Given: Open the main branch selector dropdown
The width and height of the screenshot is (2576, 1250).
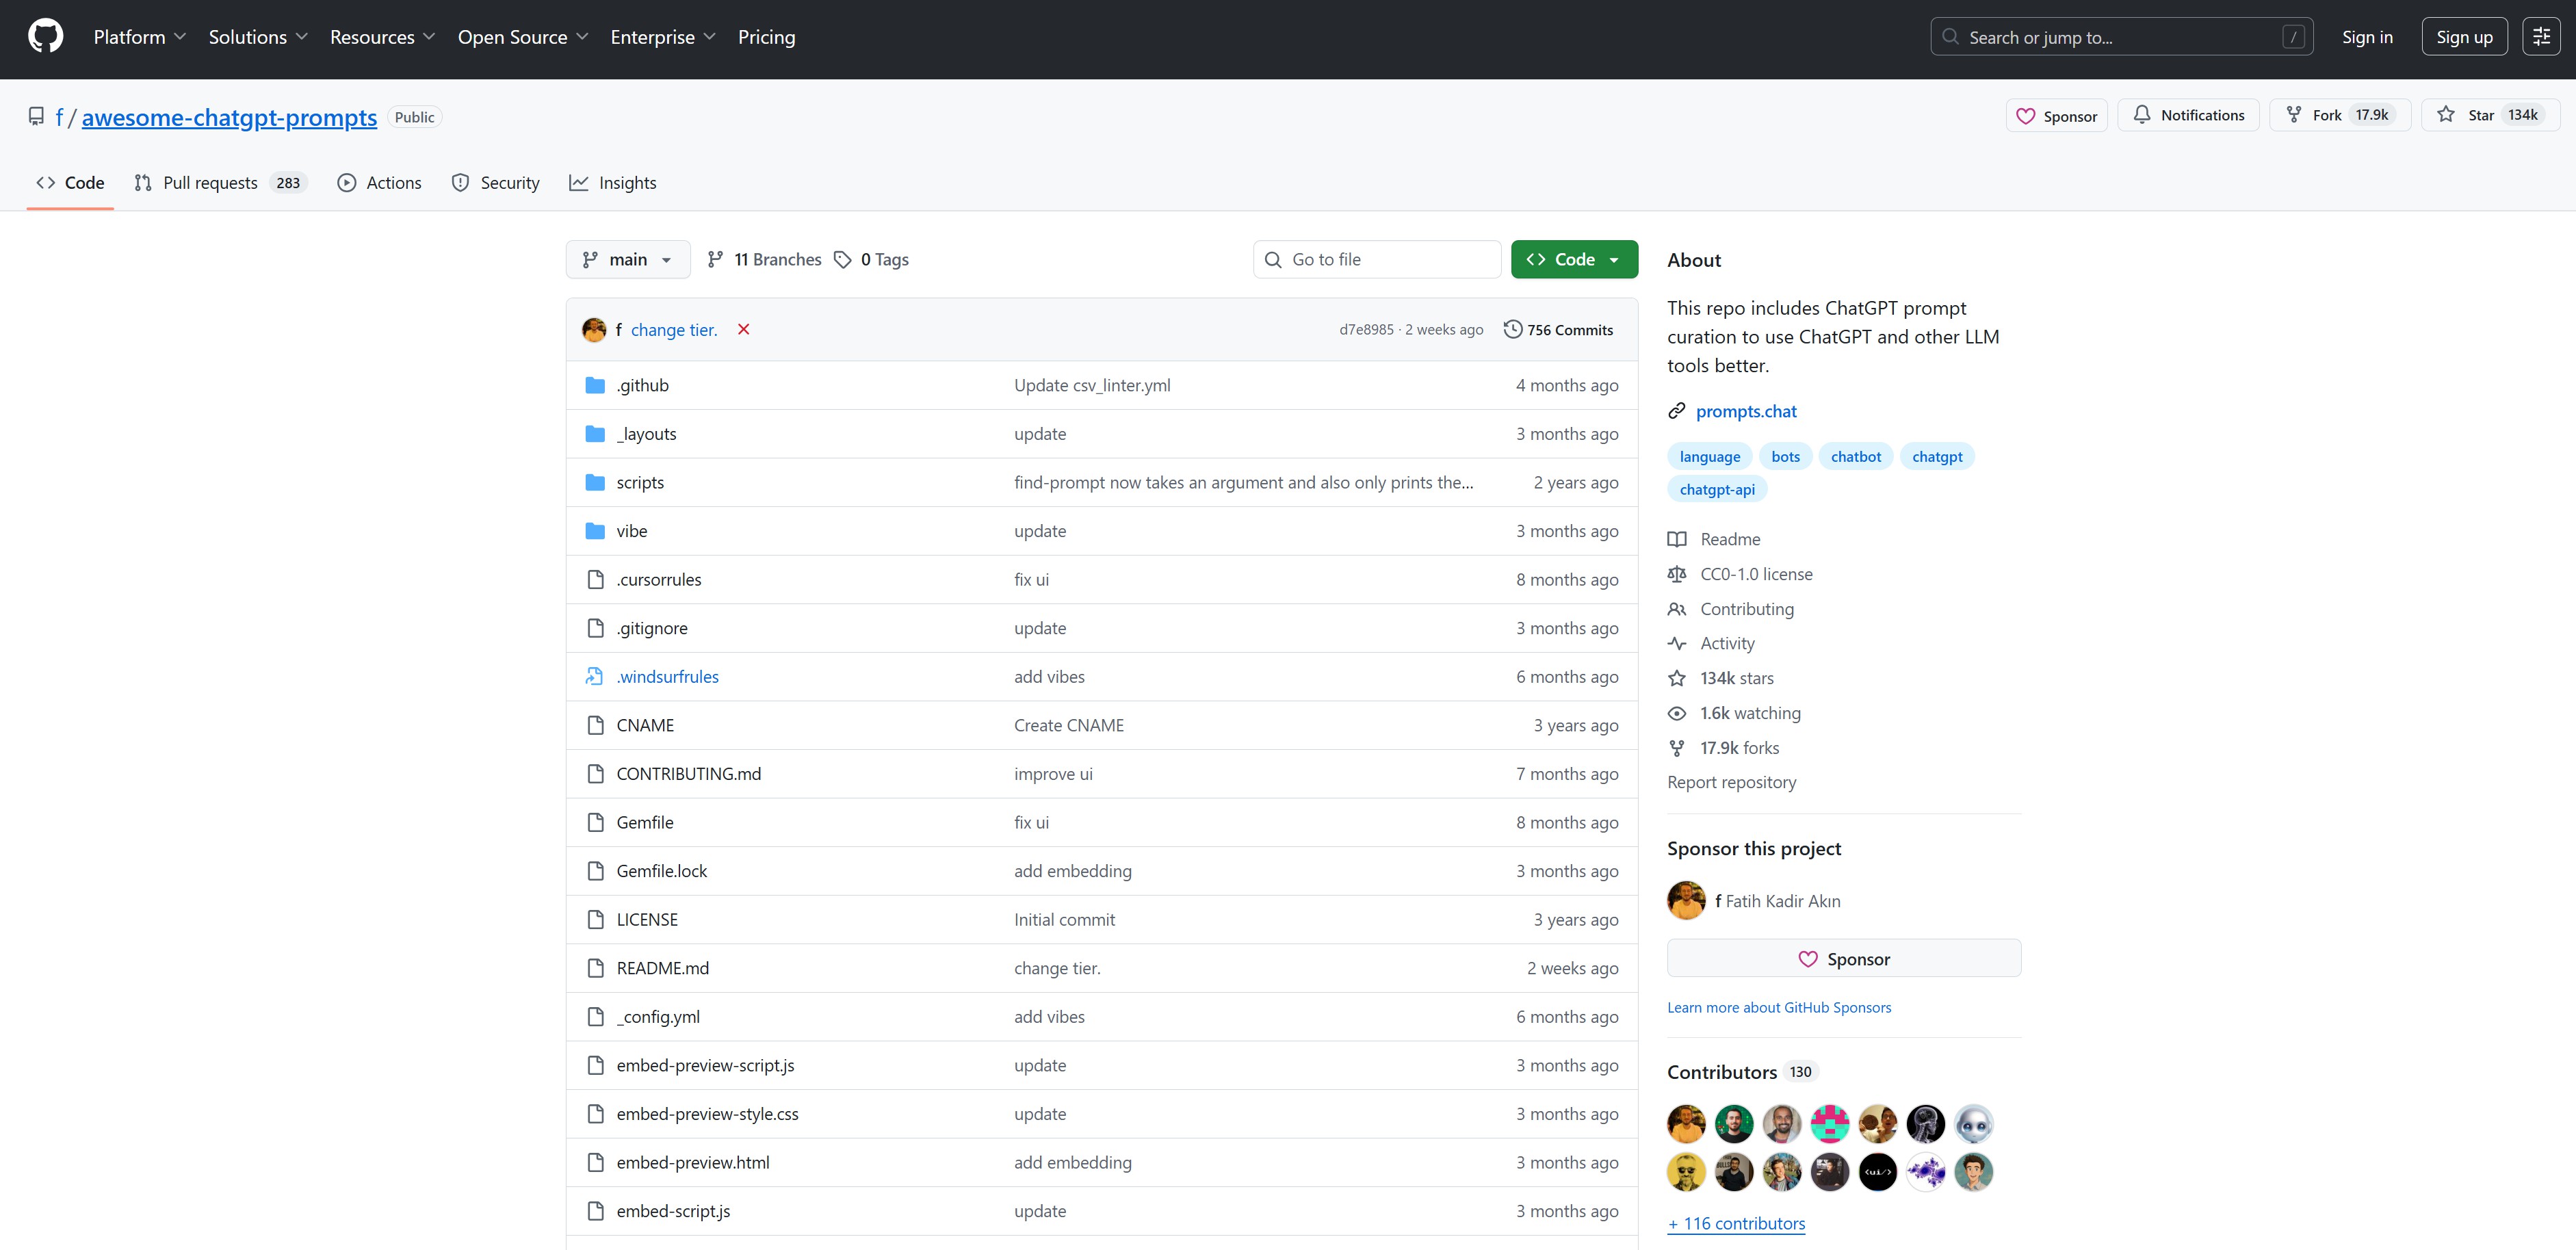Looking at the screenshot, I should tap(628, 260).
